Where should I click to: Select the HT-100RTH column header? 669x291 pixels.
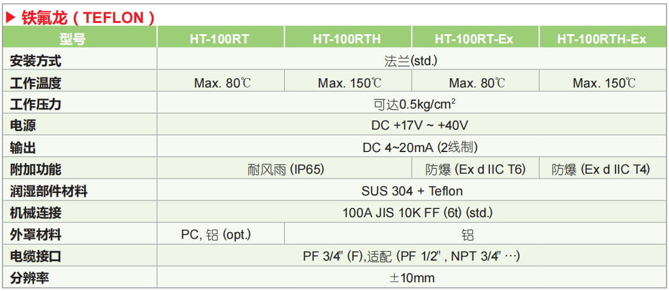348,37
